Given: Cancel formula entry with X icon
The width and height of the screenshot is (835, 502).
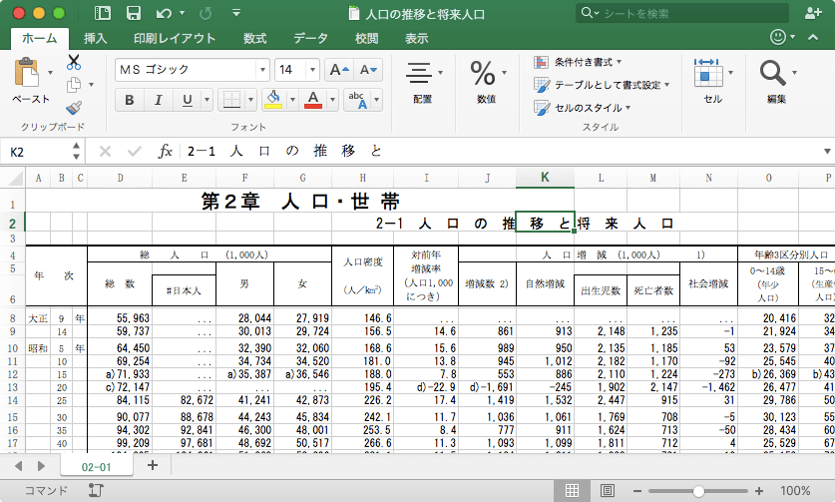Looking at the screenshot, I should click(105, 152).
